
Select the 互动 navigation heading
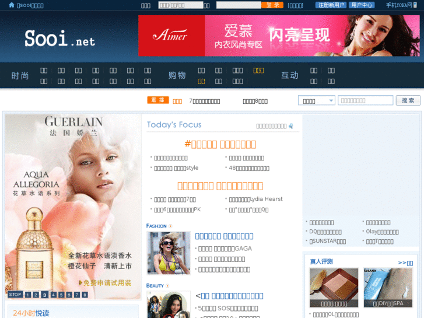290,75
